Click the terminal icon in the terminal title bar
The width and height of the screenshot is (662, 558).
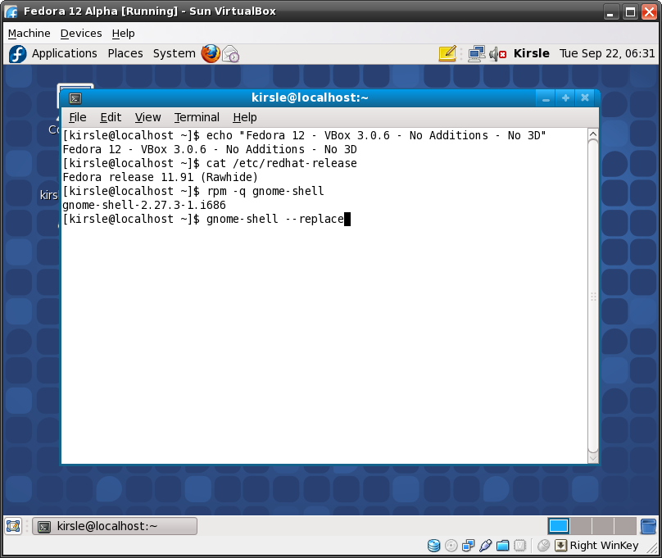tap(75, 98)
